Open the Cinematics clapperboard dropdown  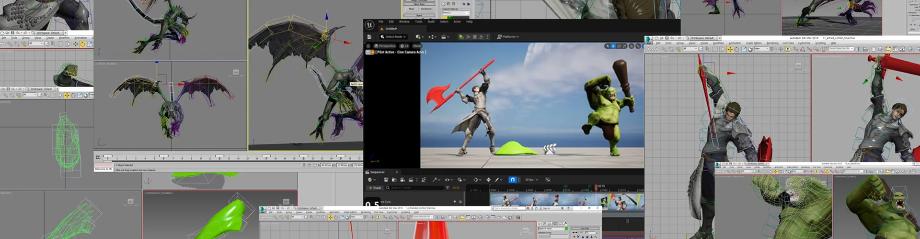pyautogui.click(x=445, y=37)
